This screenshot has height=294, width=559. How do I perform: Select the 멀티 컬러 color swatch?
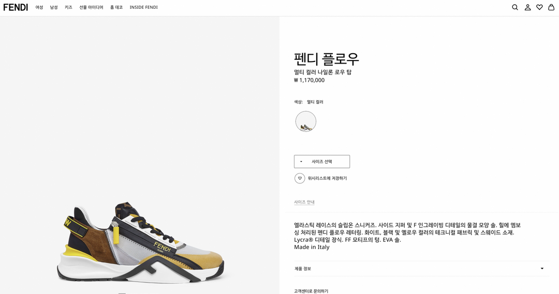click(306, 121)
